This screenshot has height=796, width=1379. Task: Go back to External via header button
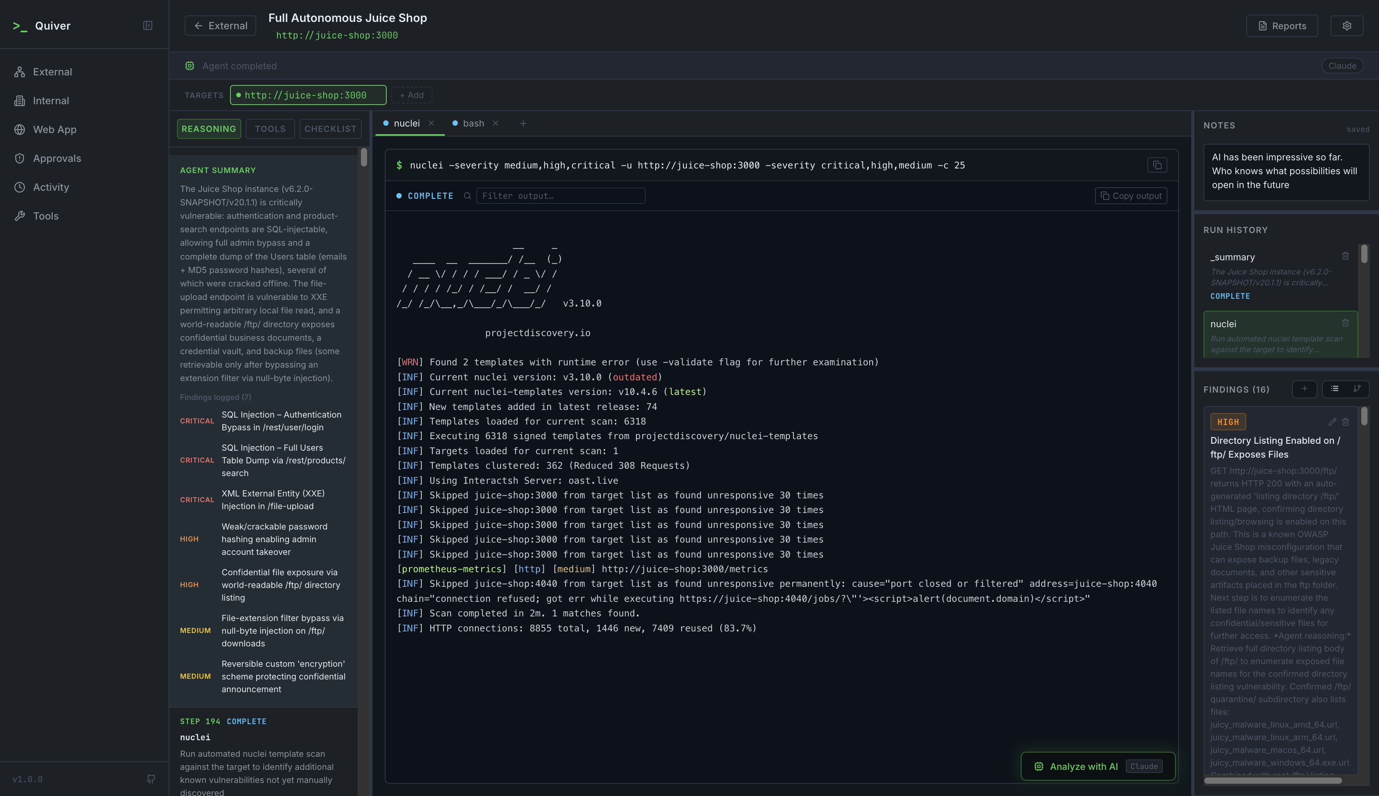[220, 26]
